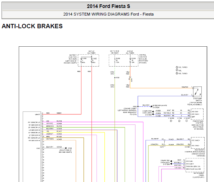This screenshot has width=214, height=182.
Task: Click the "LR SENSOR HI" pin label
Action: pos(34,130)
